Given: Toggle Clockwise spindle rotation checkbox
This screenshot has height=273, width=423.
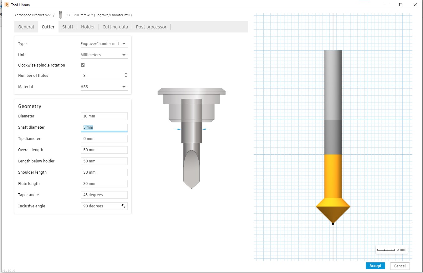Looking at the screenshot, I should pyautogui.click(x=83, y=65).
